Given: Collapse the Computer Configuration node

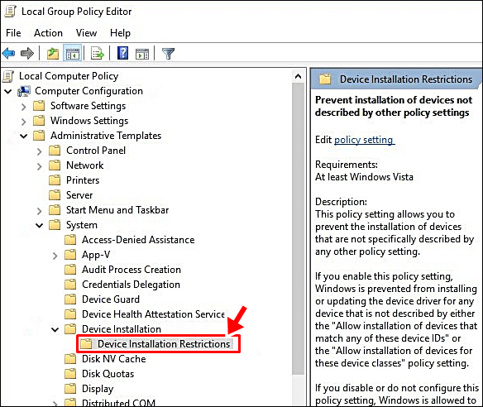Looking at the screenshot, I should 8,91.
